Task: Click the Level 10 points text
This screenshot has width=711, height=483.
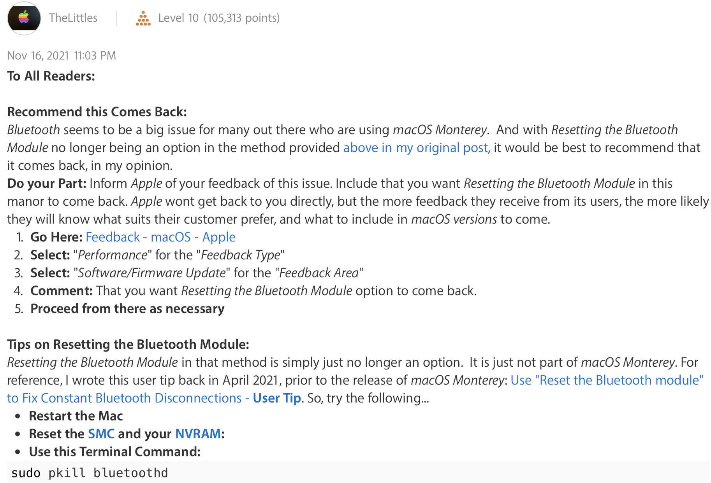Action: coord(219,18)
